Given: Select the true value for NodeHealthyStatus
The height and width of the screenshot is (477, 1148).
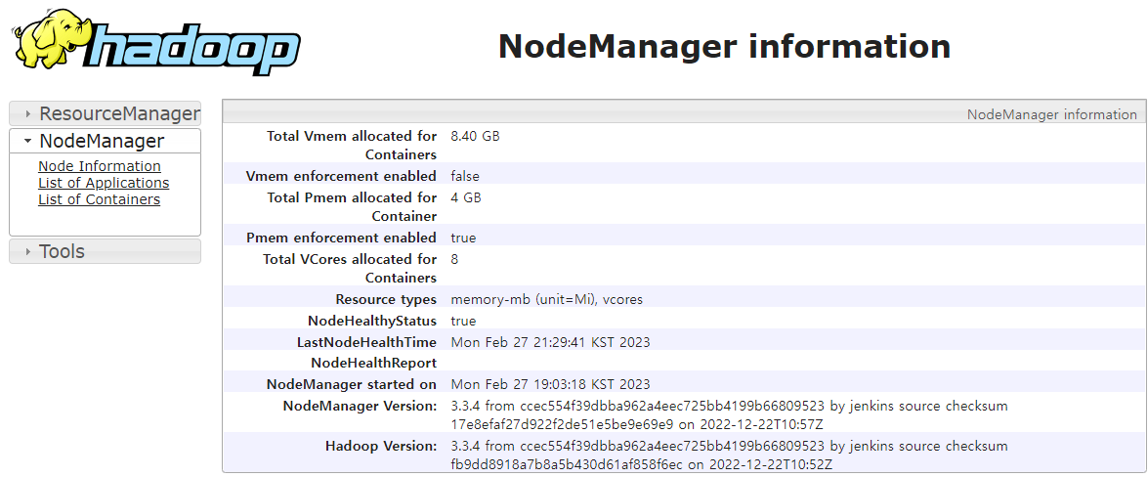Looking at the screenshot, I should [463, 321].
